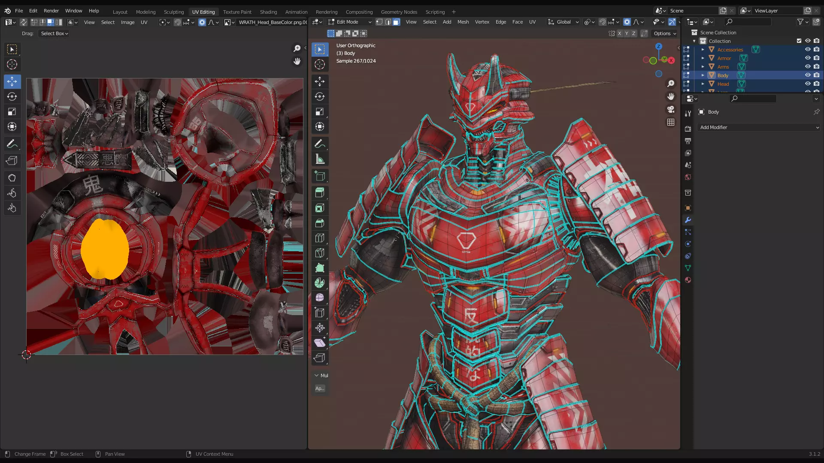The width and height of the screenshot is (824, 463).
Task: Select the Bevel tool
Action: click(320, 223)
